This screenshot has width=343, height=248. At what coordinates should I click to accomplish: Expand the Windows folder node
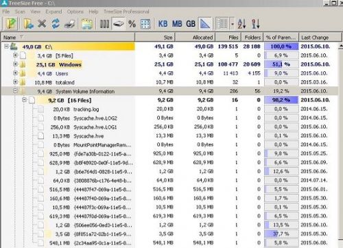[15, 64]
